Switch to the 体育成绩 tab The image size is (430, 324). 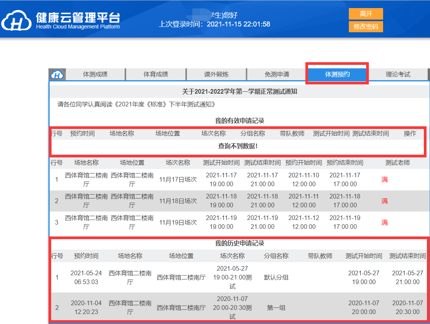[x=156, y=74]
